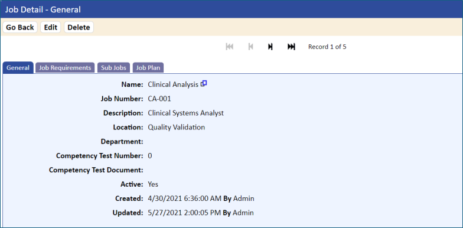Advance to the next record
Image resolution: width=463 pixels, height=228 pixels.
(x=270, y=47)
